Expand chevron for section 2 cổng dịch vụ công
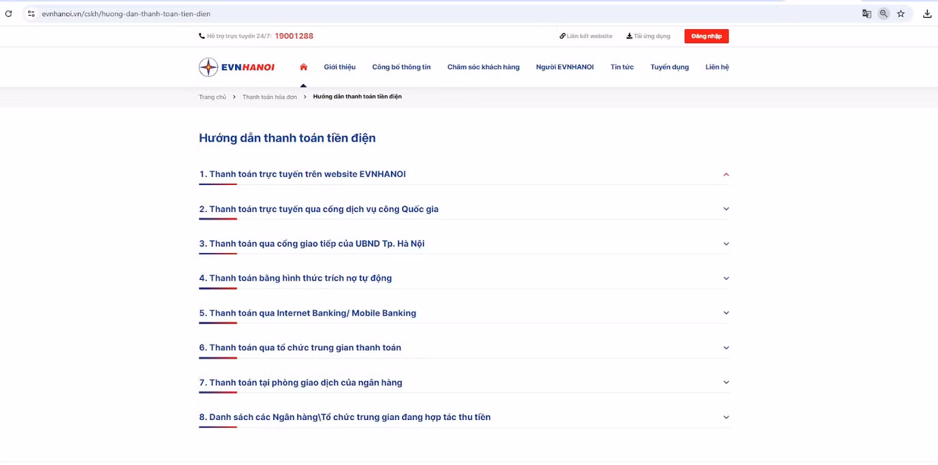 (x=726, y=209)
